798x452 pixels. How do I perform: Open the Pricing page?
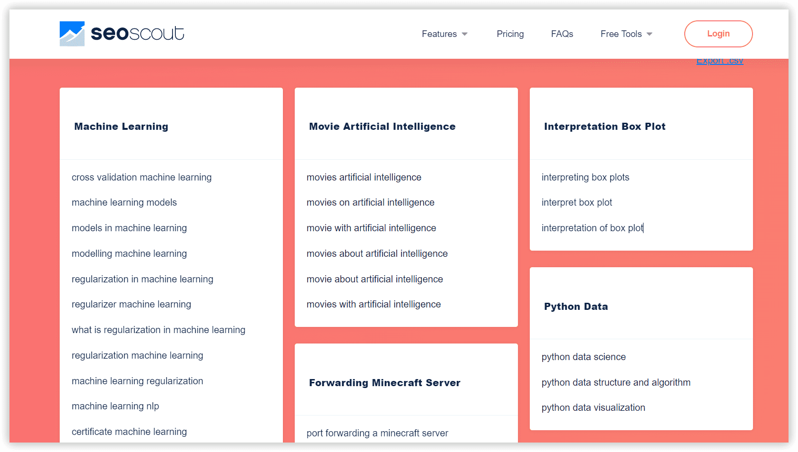tap(510, 34)
